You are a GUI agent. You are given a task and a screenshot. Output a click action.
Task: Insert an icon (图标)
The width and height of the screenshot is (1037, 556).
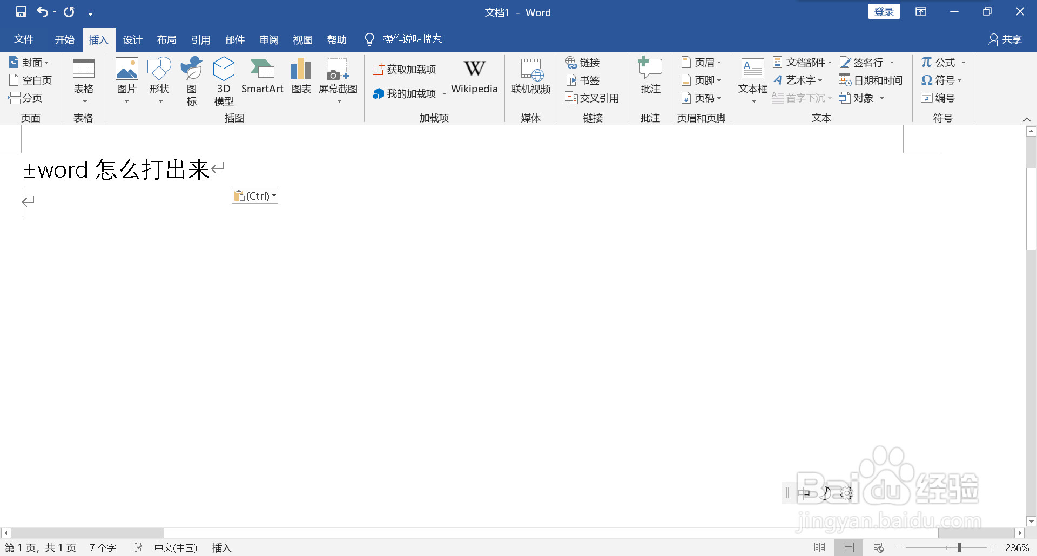(192, 81)
